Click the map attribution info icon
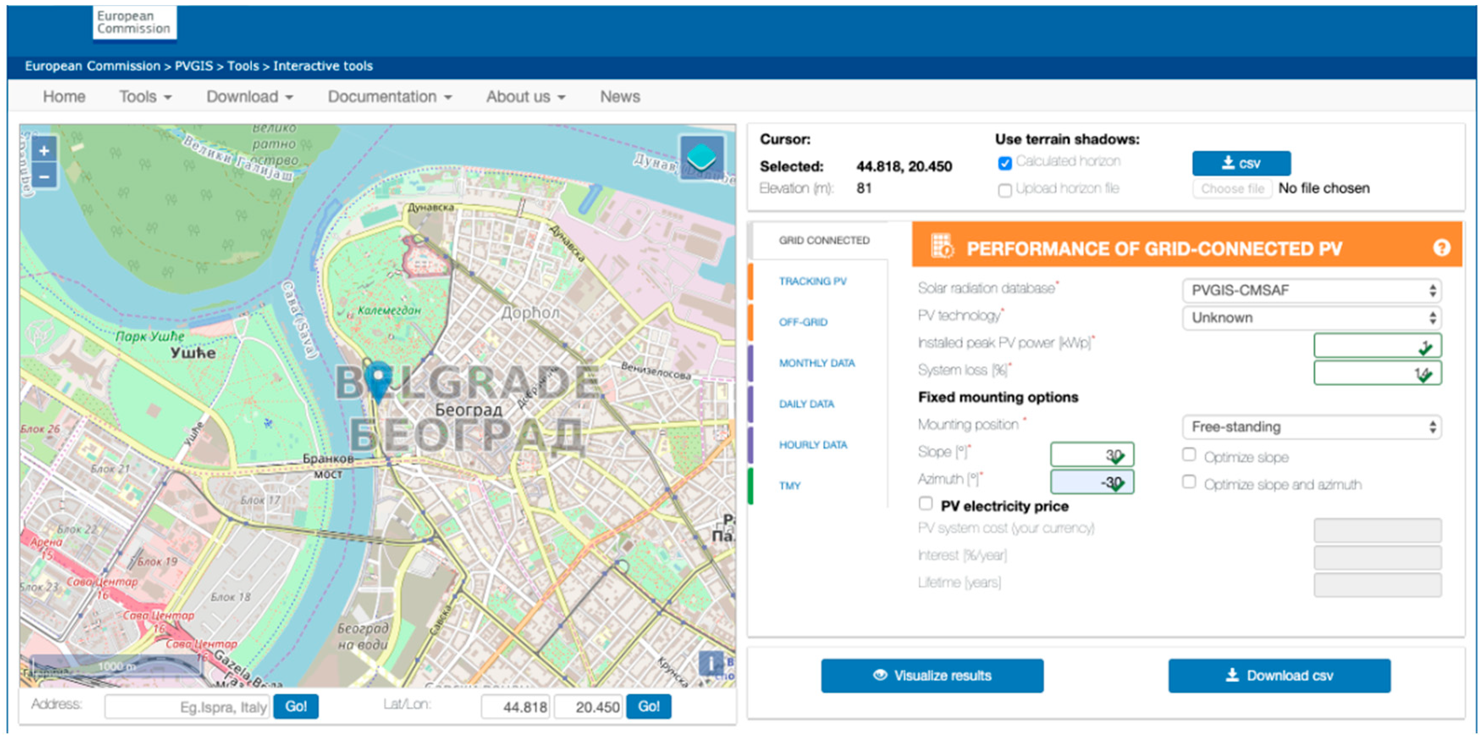The image size is (1483, 743). 711,663
